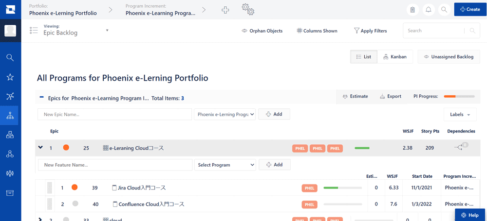Open the Labels dropdown

tap(460, 114)
